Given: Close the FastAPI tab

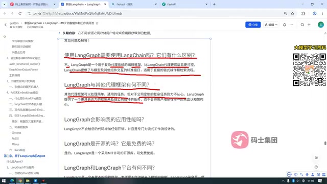Looking at the screenshot, I should (206, 4).
